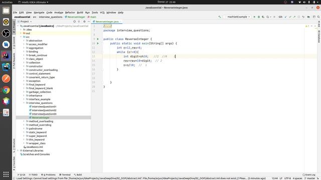321x180 pixels.
Task: Open Search Everywhere magnifier icon
Action: pyautogui.click(x=318, y=17)
